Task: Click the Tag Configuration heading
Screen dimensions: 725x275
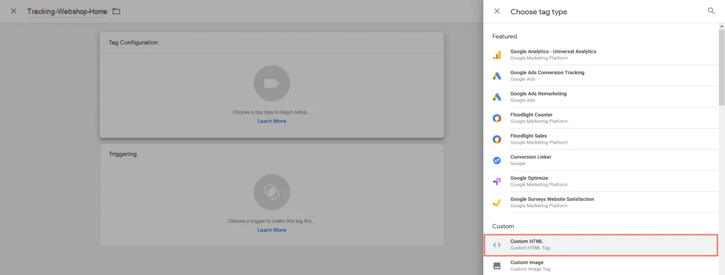Action: [133, 42]
